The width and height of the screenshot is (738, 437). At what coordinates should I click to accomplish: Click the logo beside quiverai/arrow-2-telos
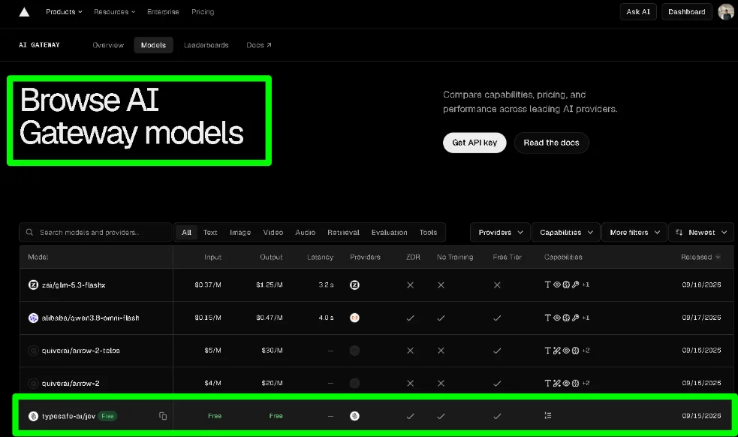(34, 351)
